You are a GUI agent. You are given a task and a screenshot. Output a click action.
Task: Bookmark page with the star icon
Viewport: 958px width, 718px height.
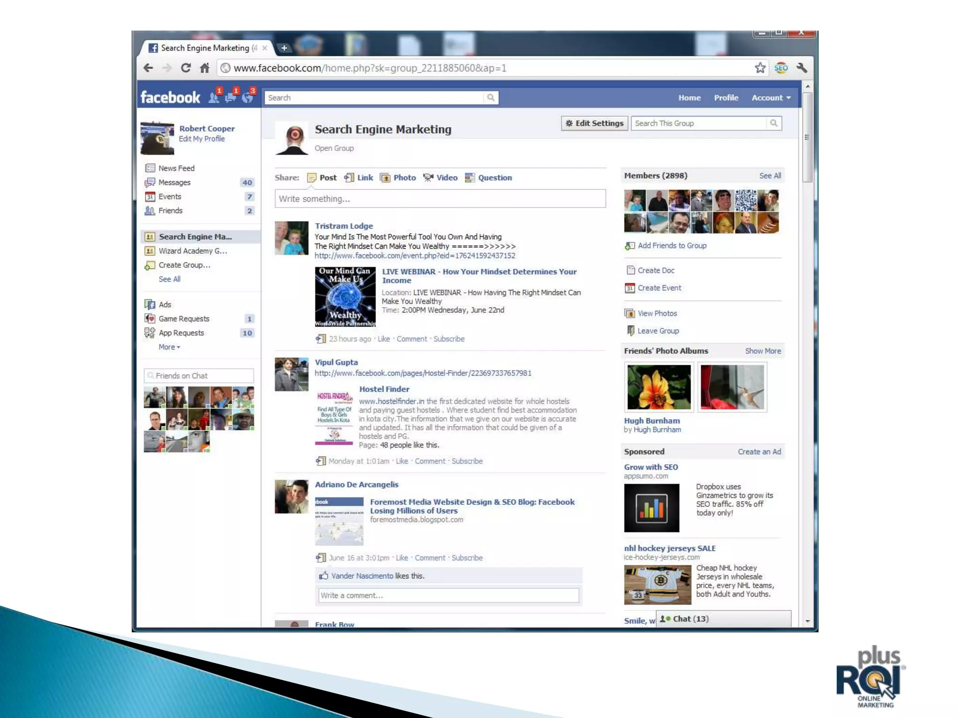pyautogui.click(x=760, y=68)
